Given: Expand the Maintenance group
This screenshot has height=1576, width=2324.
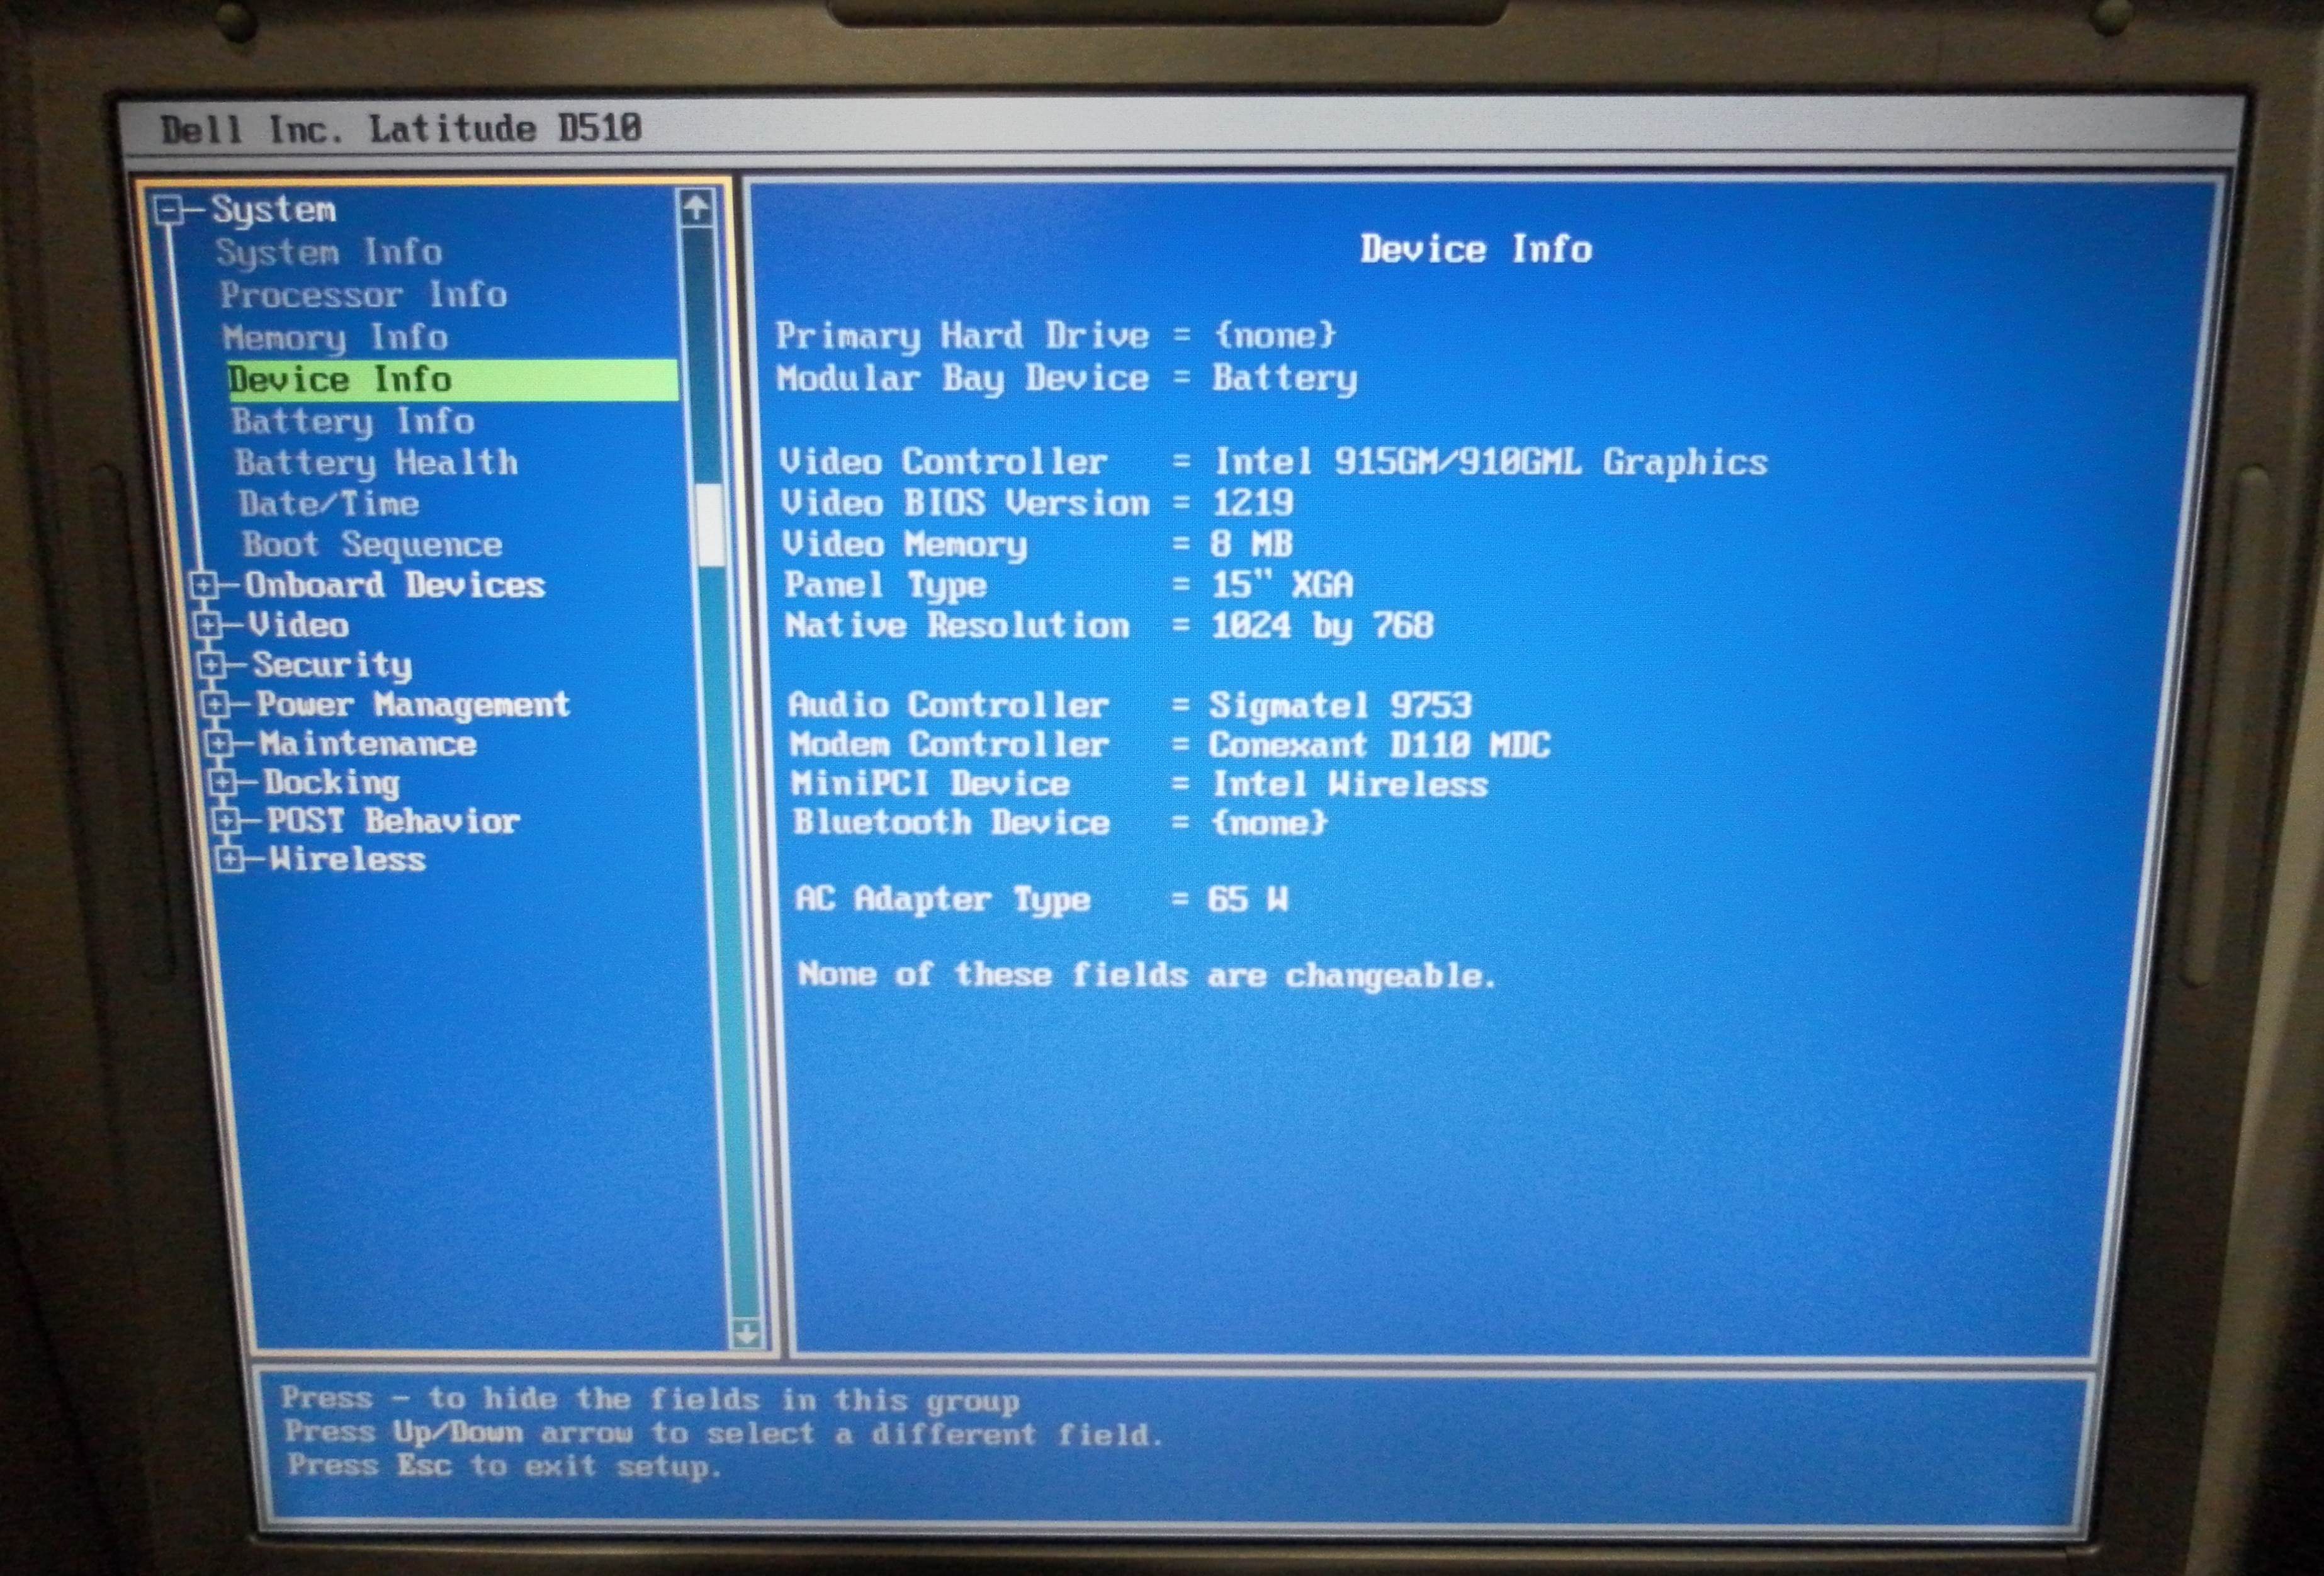Looking at the screenshot, I should click(x=219, y=743).
